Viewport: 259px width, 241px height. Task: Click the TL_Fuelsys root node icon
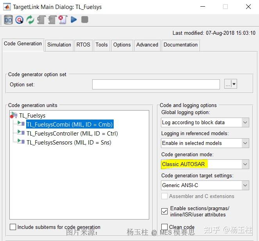(x=14, y=115)
